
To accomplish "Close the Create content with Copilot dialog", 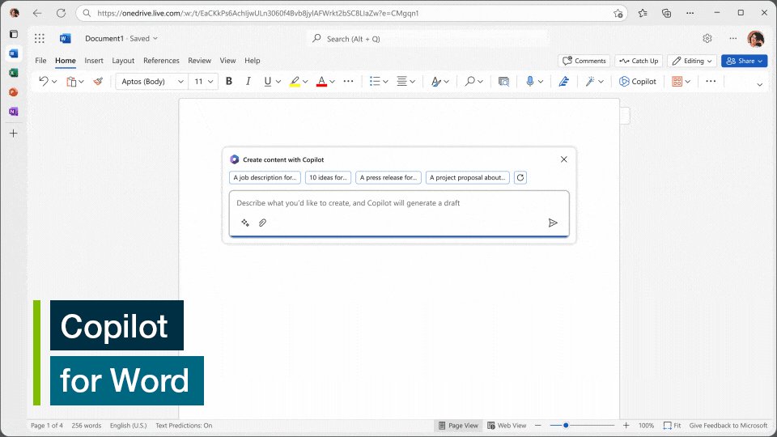I will click(564, 159).
